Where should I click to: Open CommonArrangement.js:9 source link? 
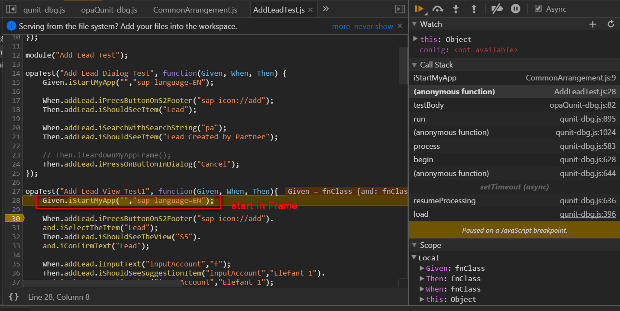click(571, 78)
